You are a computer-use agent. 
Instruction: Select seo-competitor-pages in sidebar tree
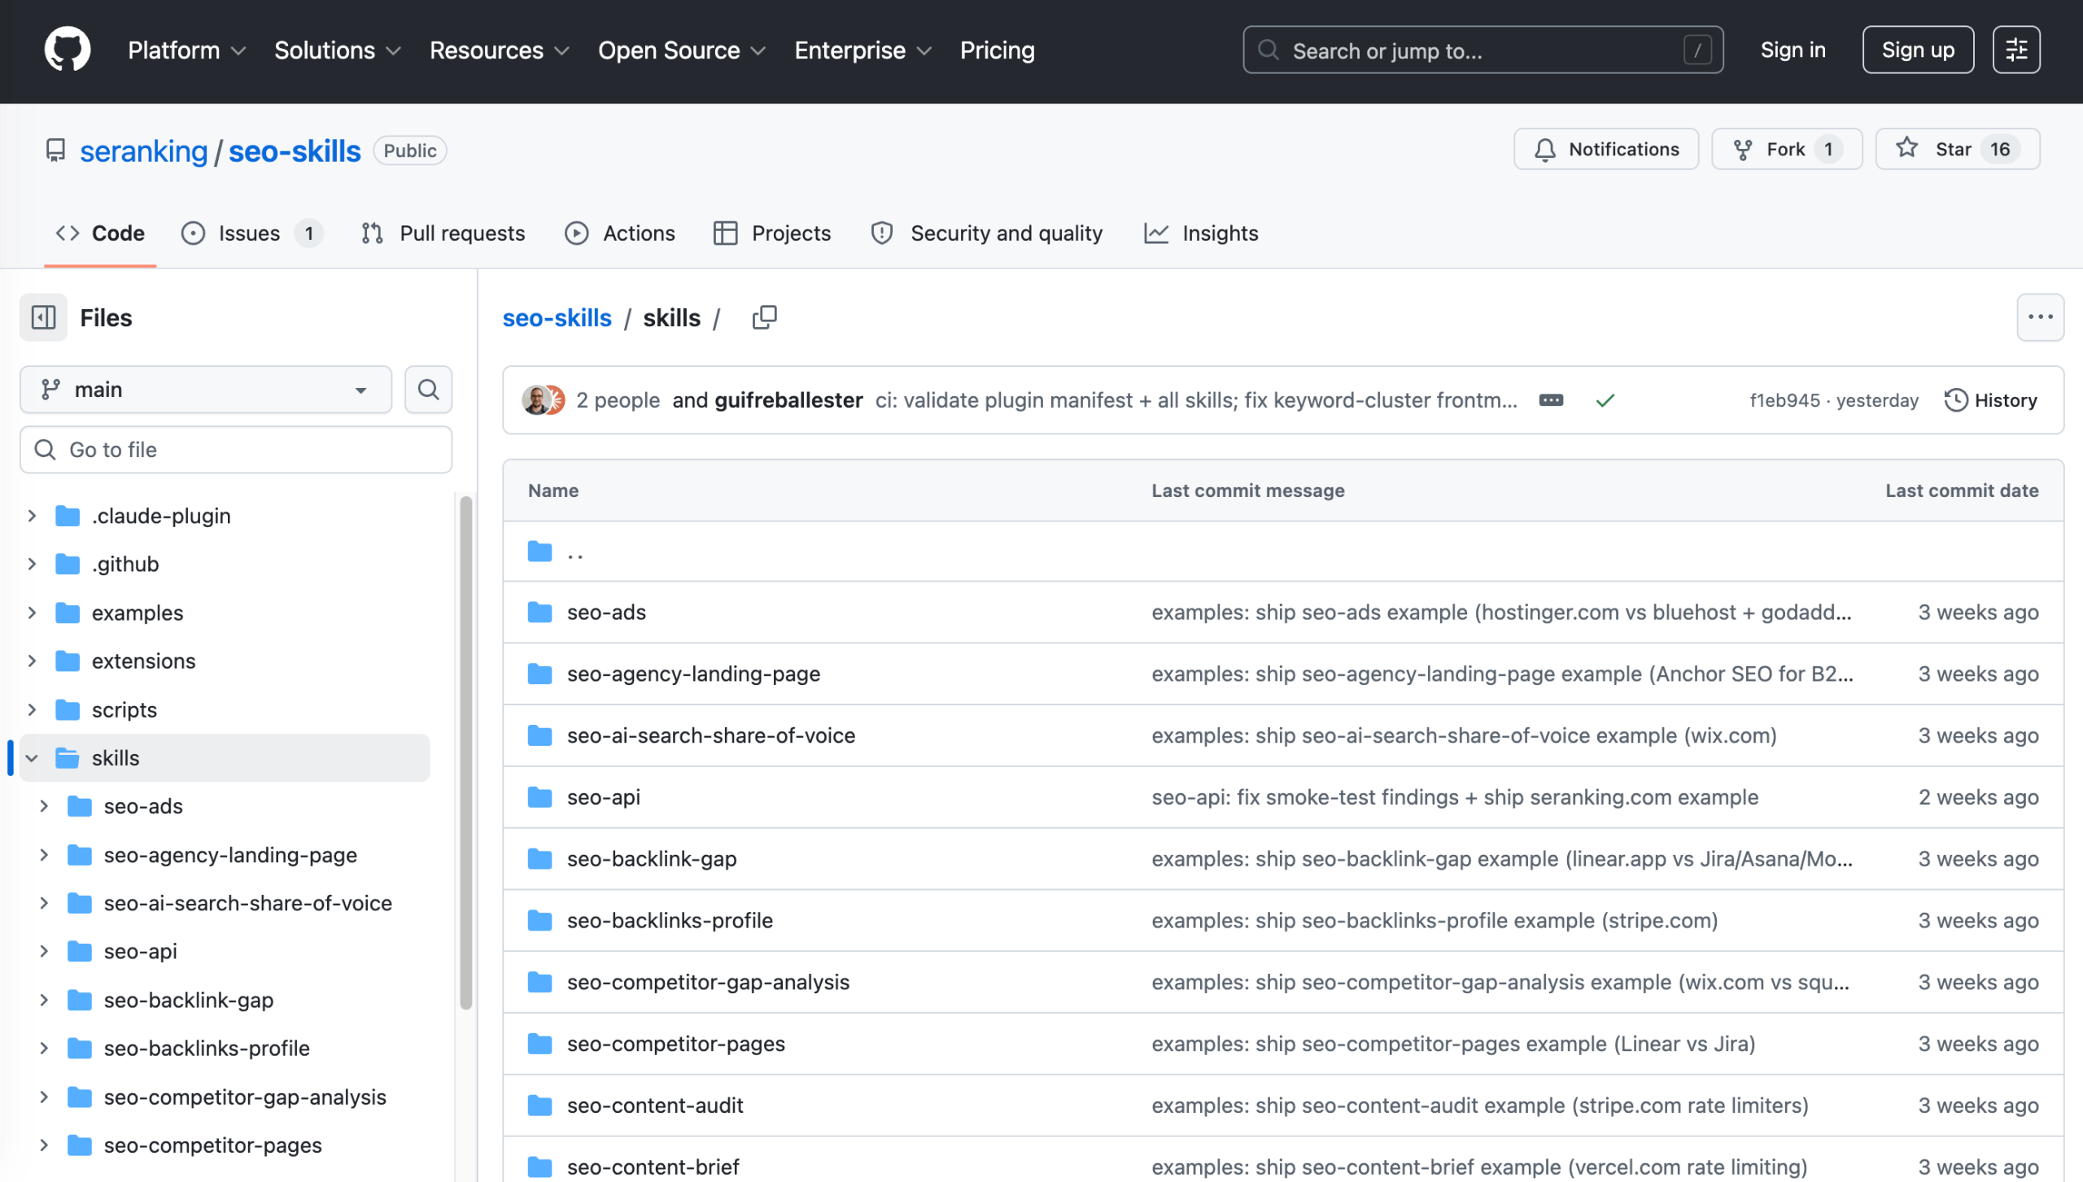coord(212,1145)
